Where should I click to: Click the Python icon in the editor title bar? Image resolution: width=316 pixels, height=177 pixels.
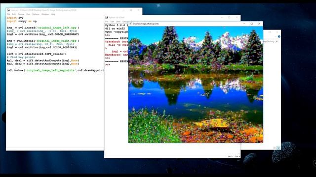coord(8,10)
